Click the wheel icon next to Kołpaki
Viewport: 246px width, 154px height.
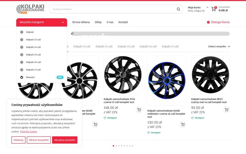tap(22, 32)
